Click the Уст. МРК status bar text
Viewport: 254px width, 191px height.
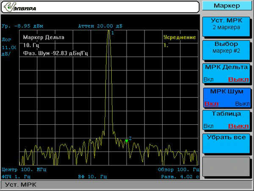click(x=21, y=185)
